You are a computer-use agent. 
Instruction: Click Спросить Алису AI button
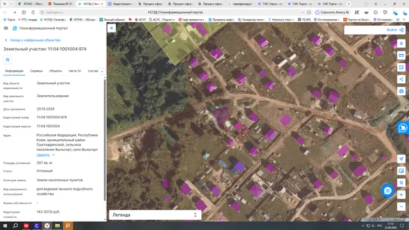pyautogui.click(x=332, y=12)
